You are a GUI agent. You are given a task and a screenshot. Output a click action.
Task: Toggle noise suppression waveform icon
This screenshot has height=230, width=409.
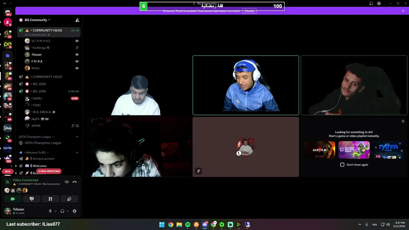click(67, 182)
